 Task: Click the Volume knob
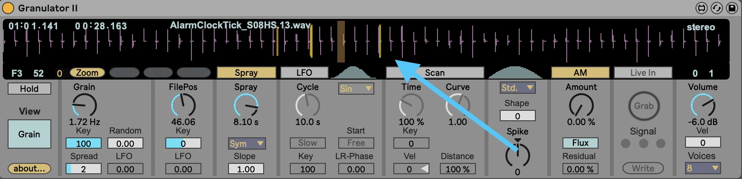[x=702, y=105]
